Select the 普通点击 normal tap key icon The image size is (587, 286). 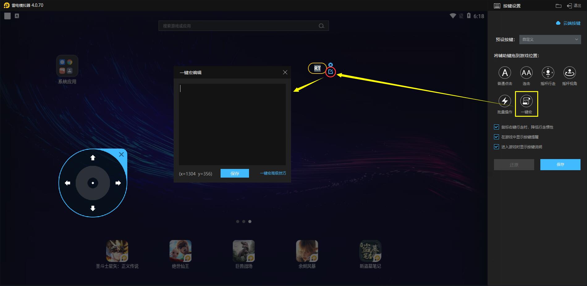pos(505,73)
